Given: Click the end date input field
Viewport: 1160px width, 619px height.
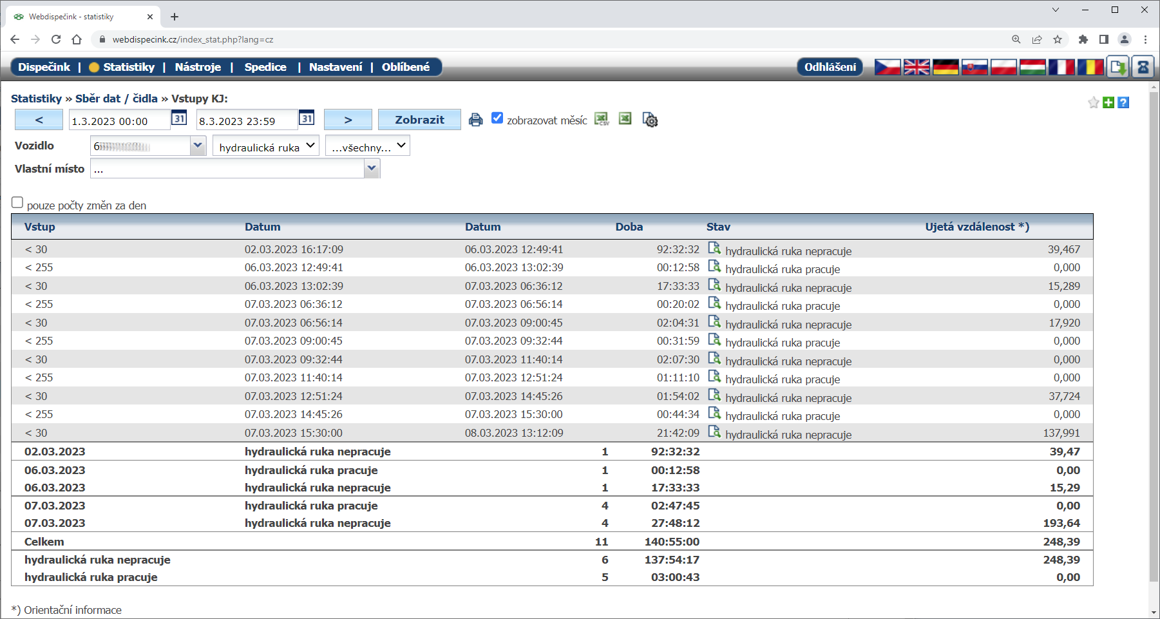Looking at the screenshot, I should [x=246, y=121].
